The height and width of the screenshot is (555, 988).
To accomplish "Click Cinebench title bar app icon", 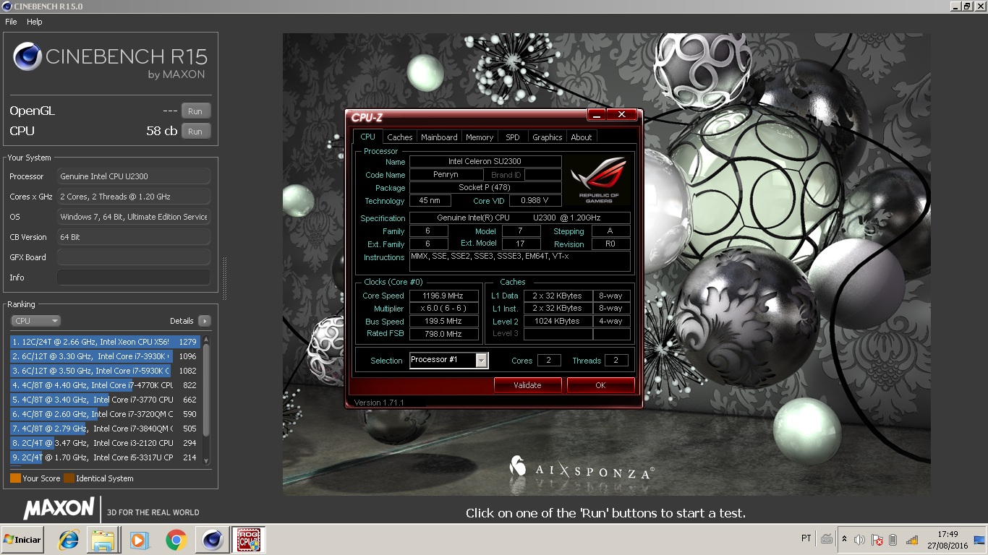I will (x=7, y=7).
